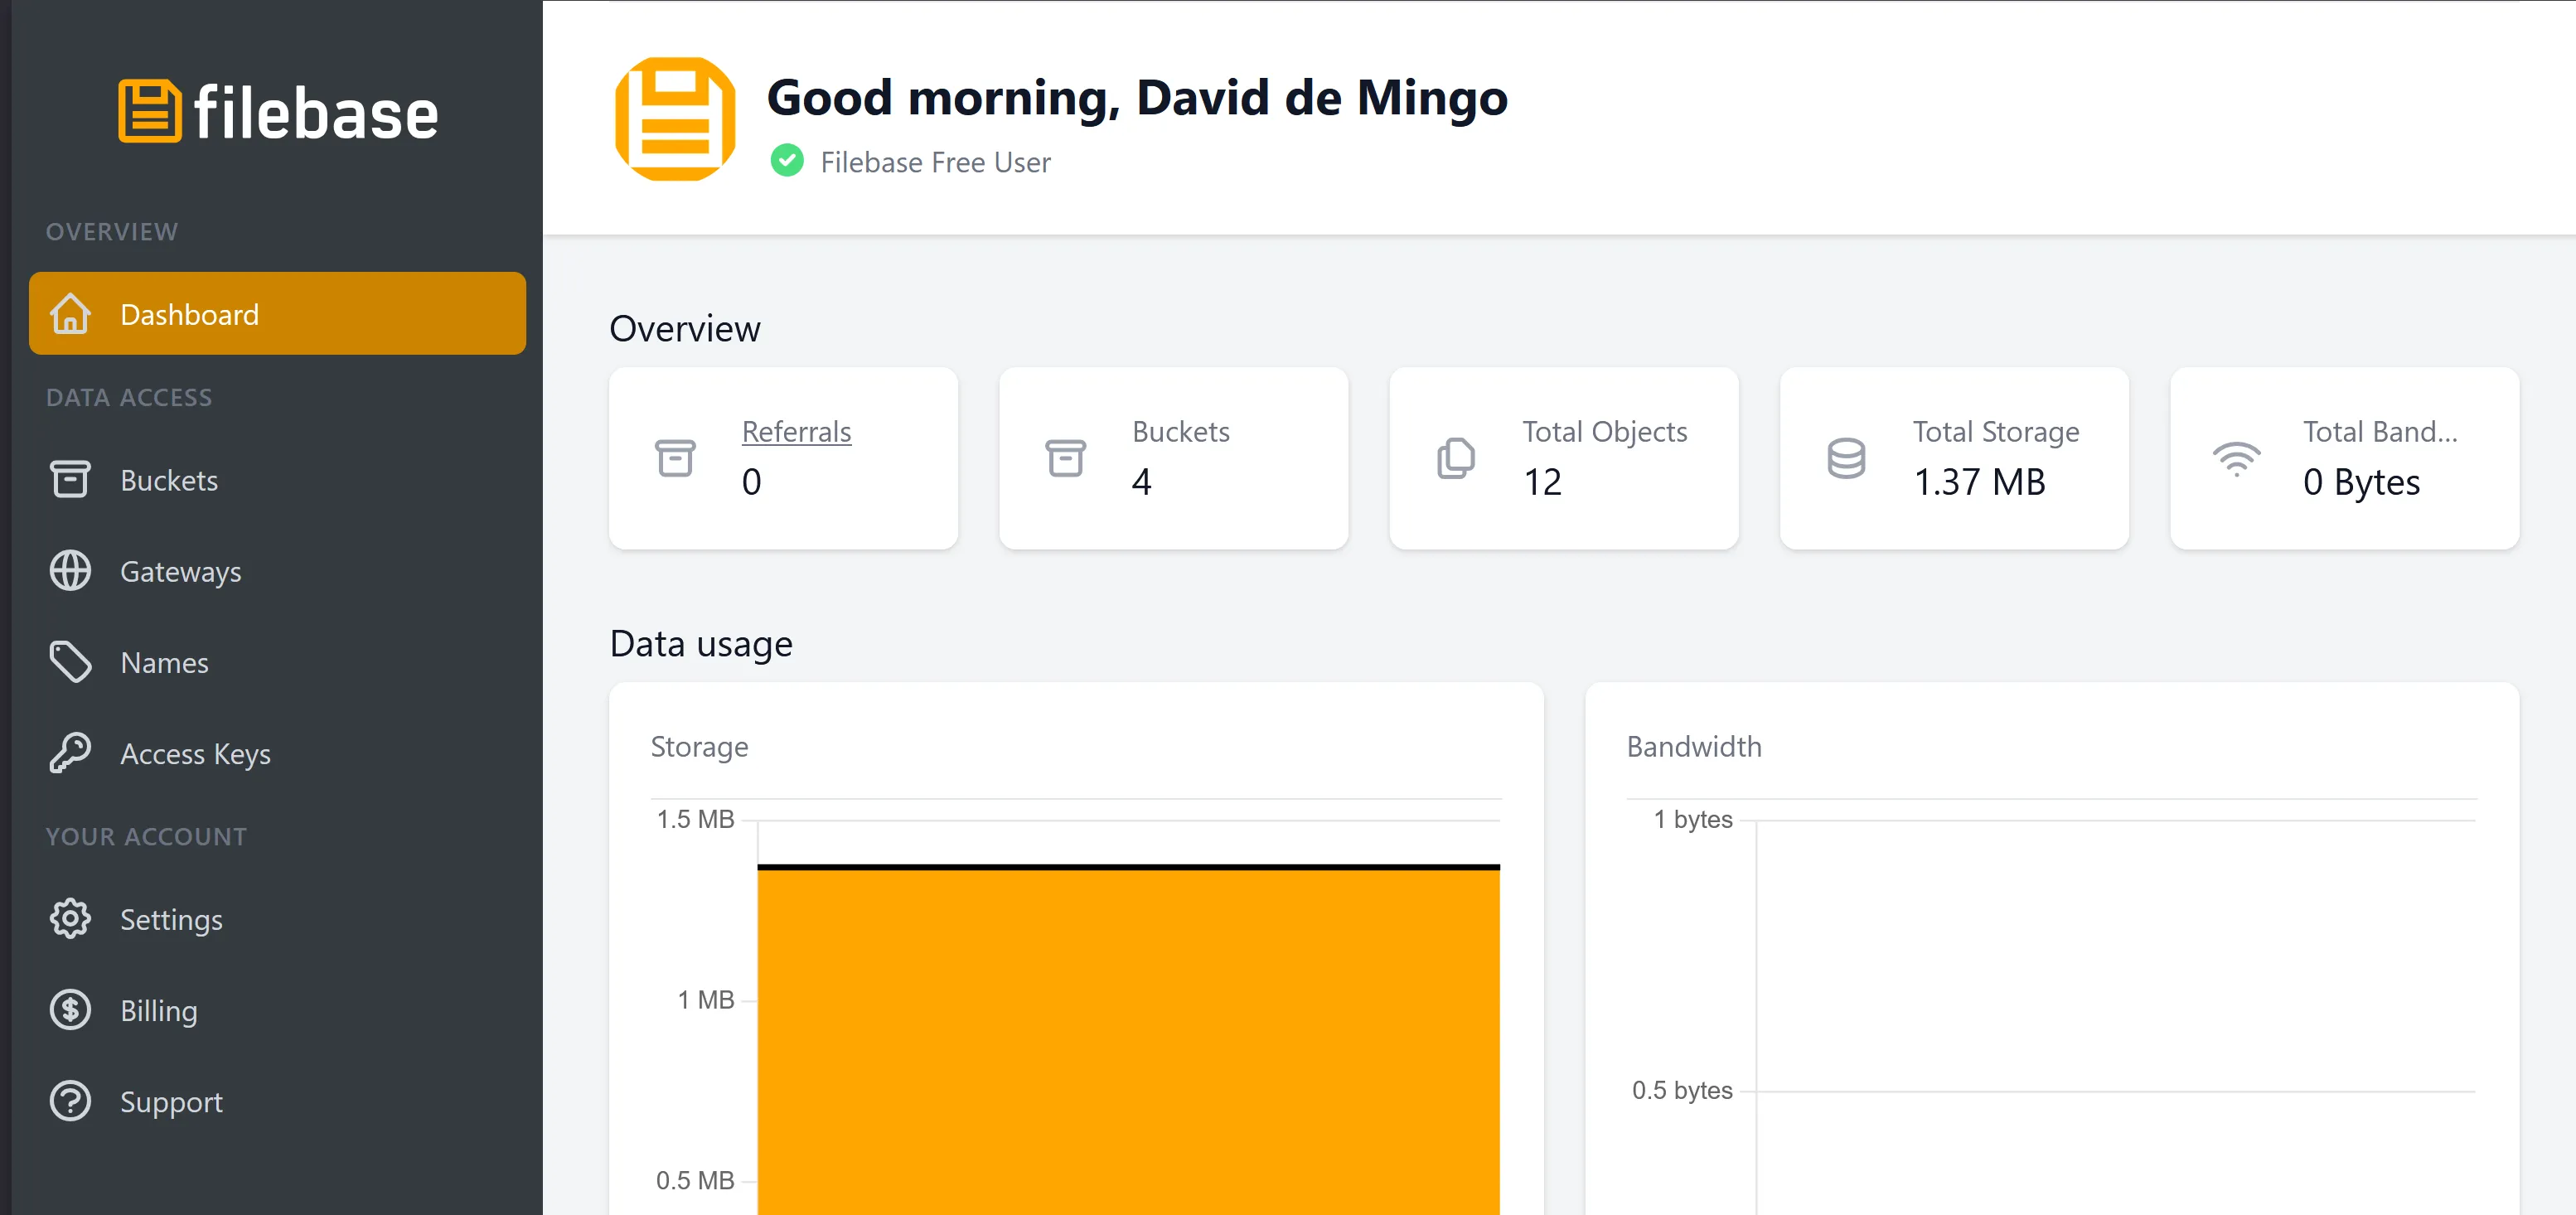The image size is (2576, 1215).
Task: Go to the Gateways page
Action: point(180,572)
